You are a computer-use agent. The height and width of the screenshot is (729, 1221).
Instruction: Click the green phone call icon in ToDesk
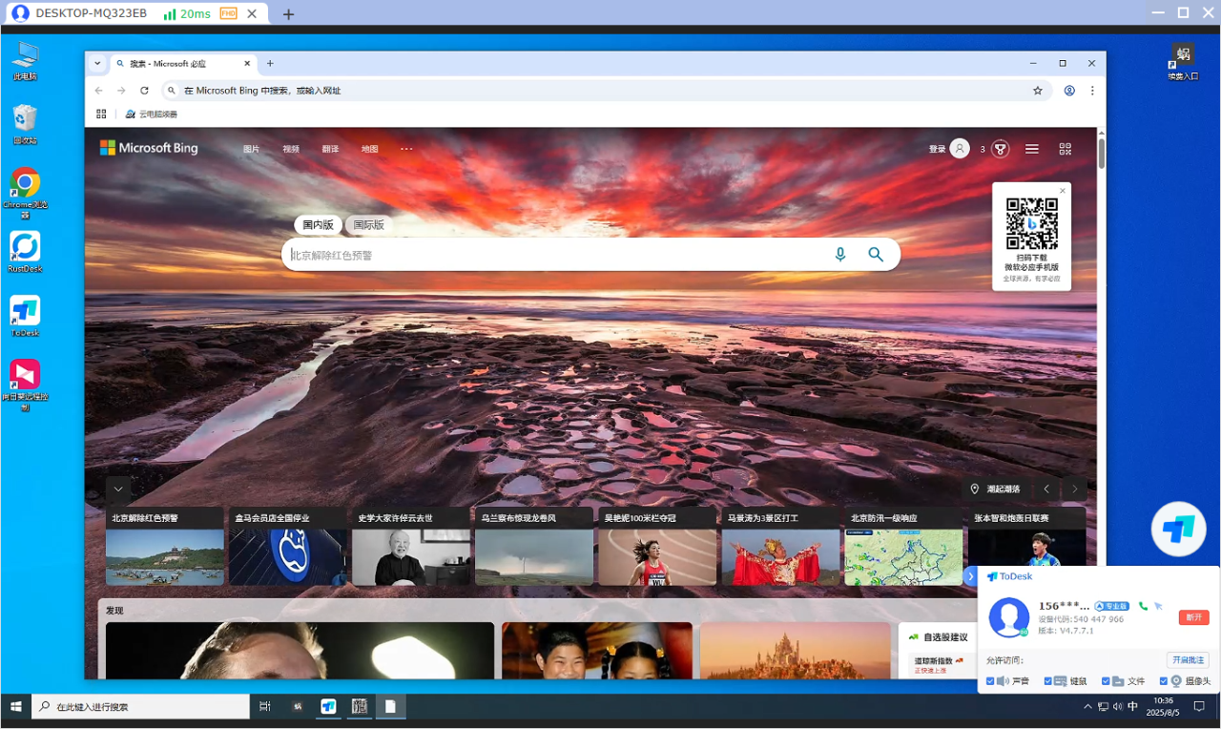pyautogui.click(x=1143, y=606)
